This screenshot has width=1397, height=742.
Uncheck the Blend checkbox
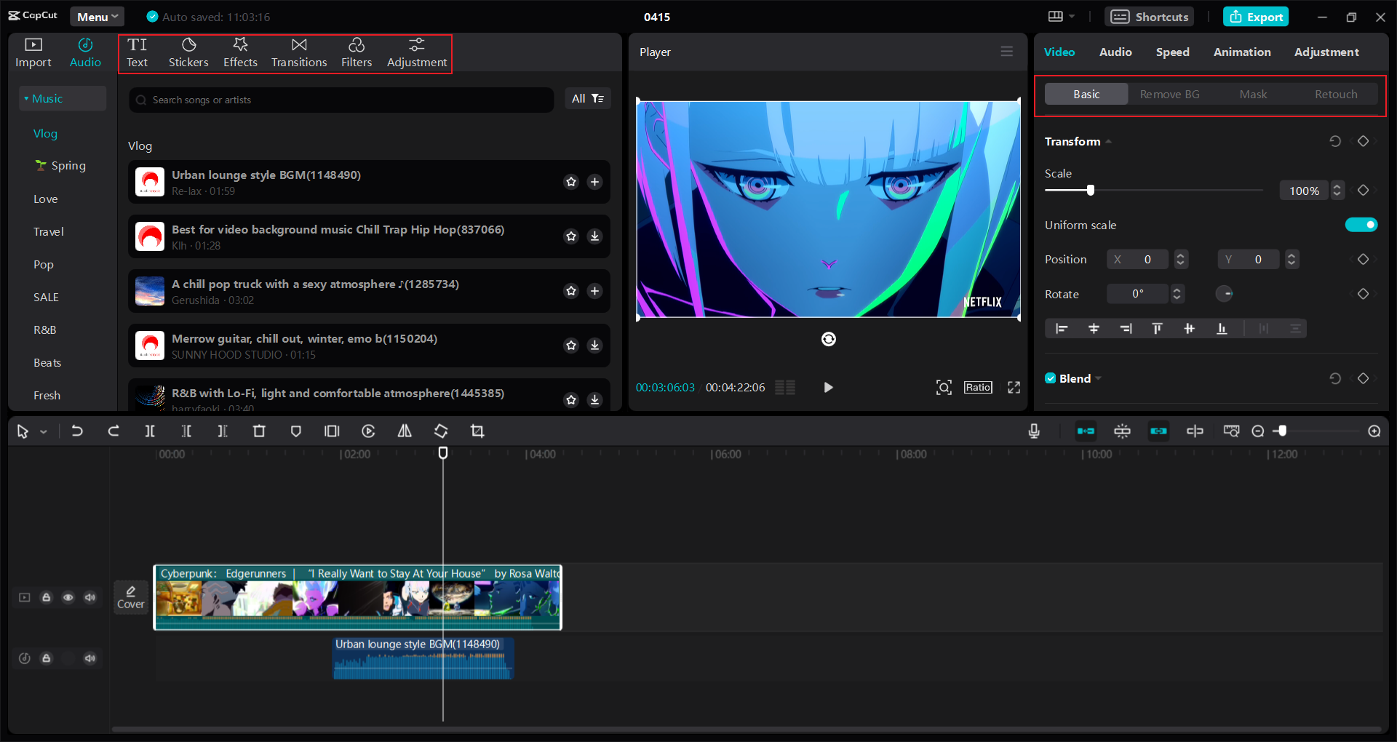[1051, 378]
